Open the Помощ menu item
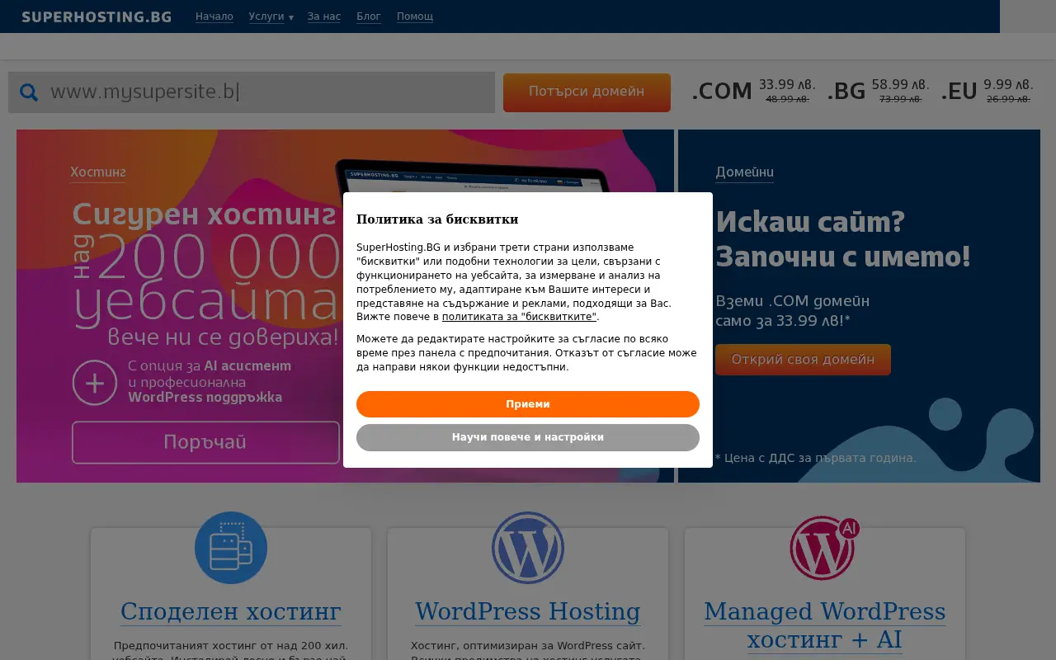 [415, 16]
